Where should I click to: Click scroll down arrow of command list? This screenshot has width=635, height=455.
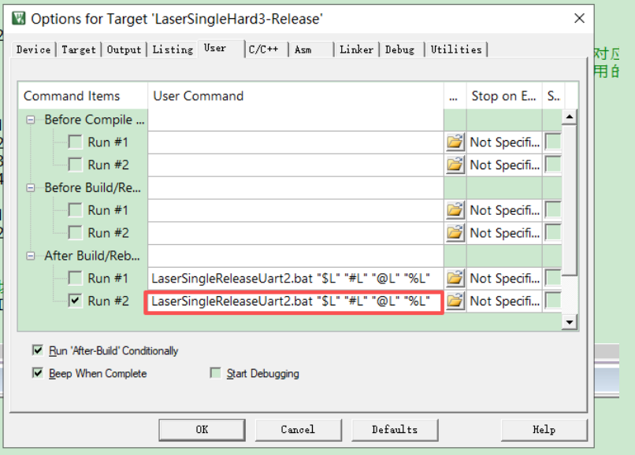coord(570,322)
